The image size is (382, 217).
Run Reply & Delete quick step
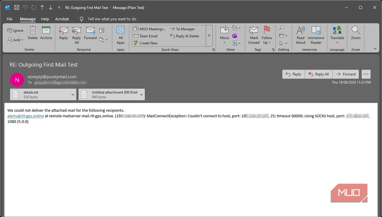[185, 36]
